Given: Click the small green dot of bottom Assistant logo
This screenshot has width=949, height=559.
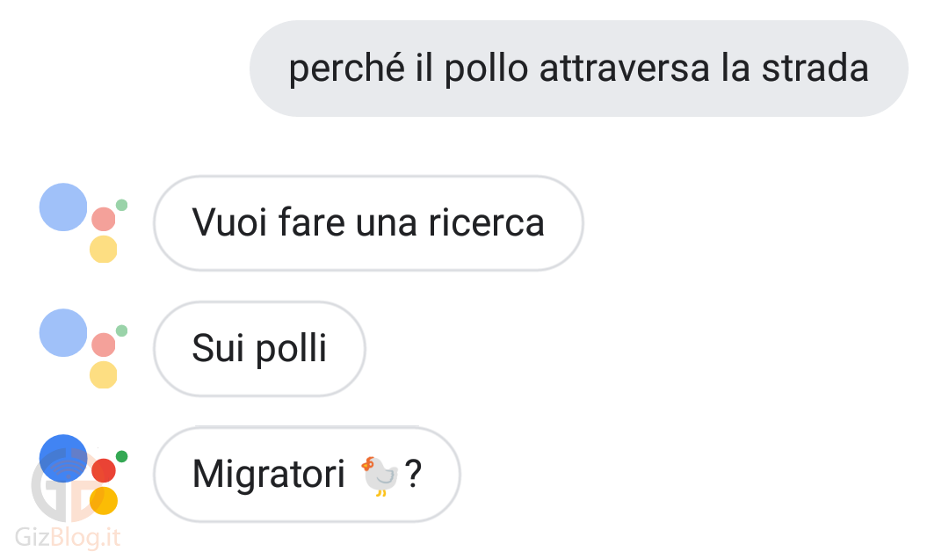Looking at the screenshot, I should tap(121, 456).
